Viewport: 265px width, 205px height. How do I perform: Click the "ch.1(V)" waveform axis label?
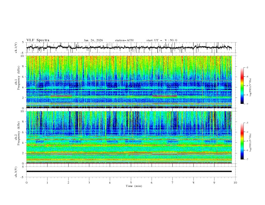tap(16, 48)
